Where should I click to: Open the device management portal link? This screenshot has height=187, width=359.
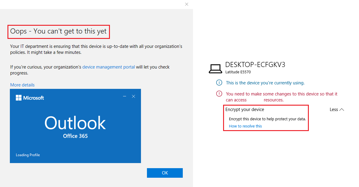coord(108,67)
